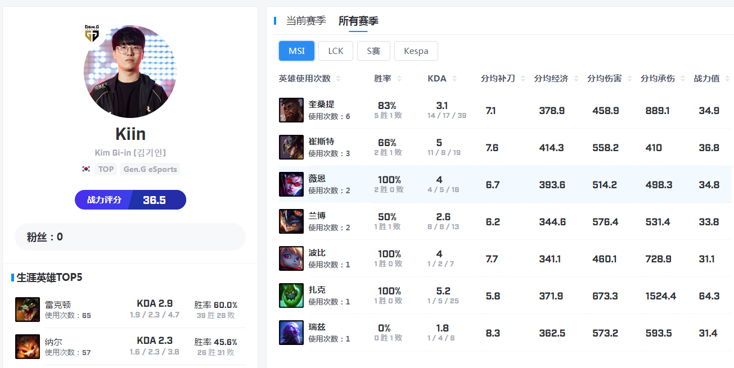Click the K'Sante champion icon
Image resolution: width=734 pixels, height=368 pixels.
click(291, 110)
